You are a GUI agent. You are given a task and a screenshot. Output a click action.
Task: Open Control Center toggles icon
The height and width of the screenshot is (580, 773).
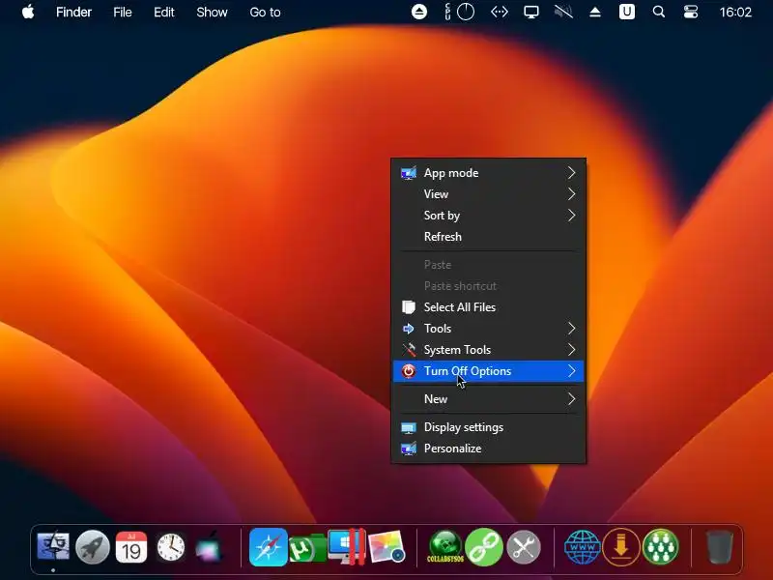click(691, 12)
